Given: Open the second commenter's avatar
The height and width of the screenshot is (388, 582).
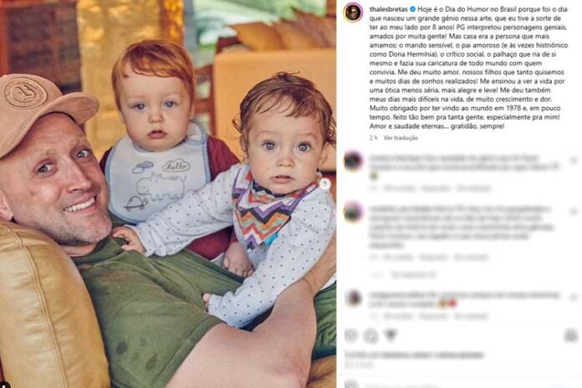Looking at the screenshot, I should click(x=353, y=212).
